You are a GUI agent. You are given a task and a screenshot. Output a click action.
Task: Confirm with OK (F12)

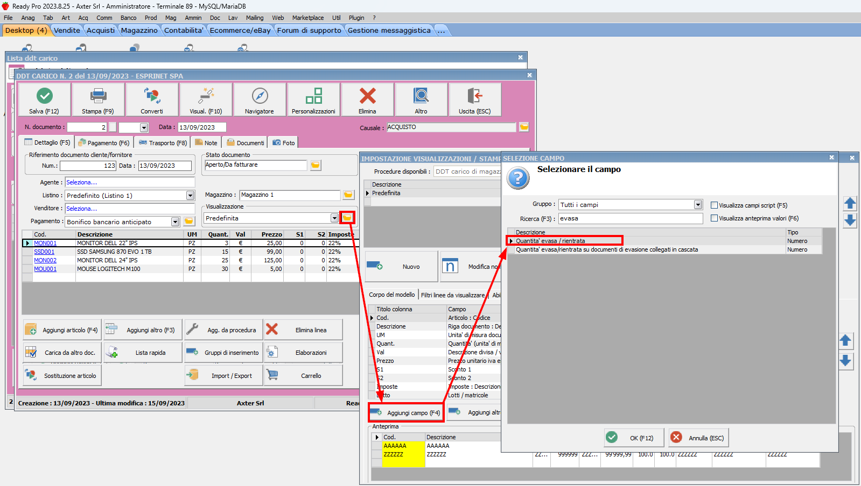tap(634, 438)
